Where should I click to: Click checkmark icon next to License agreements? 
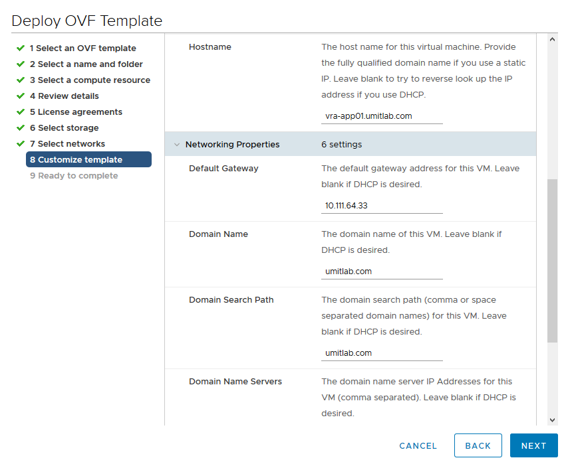[x=21, y=112]
